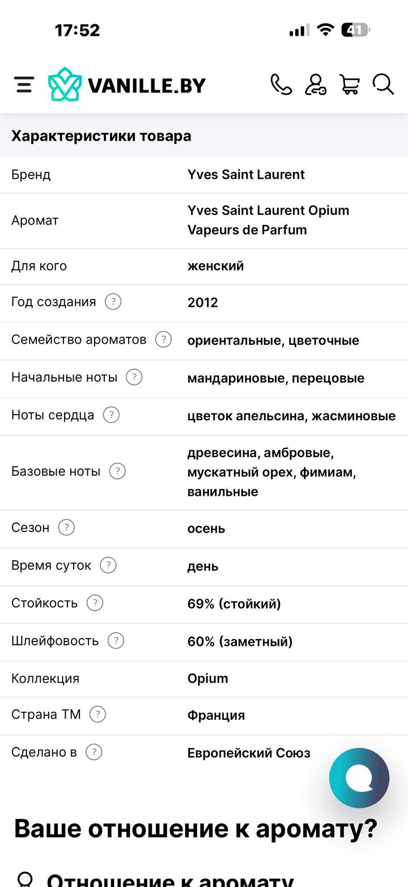Viewport: 408px width, 887px height.
Task: Tap question mark beside Начальные ноты
Action: [134, 377]
